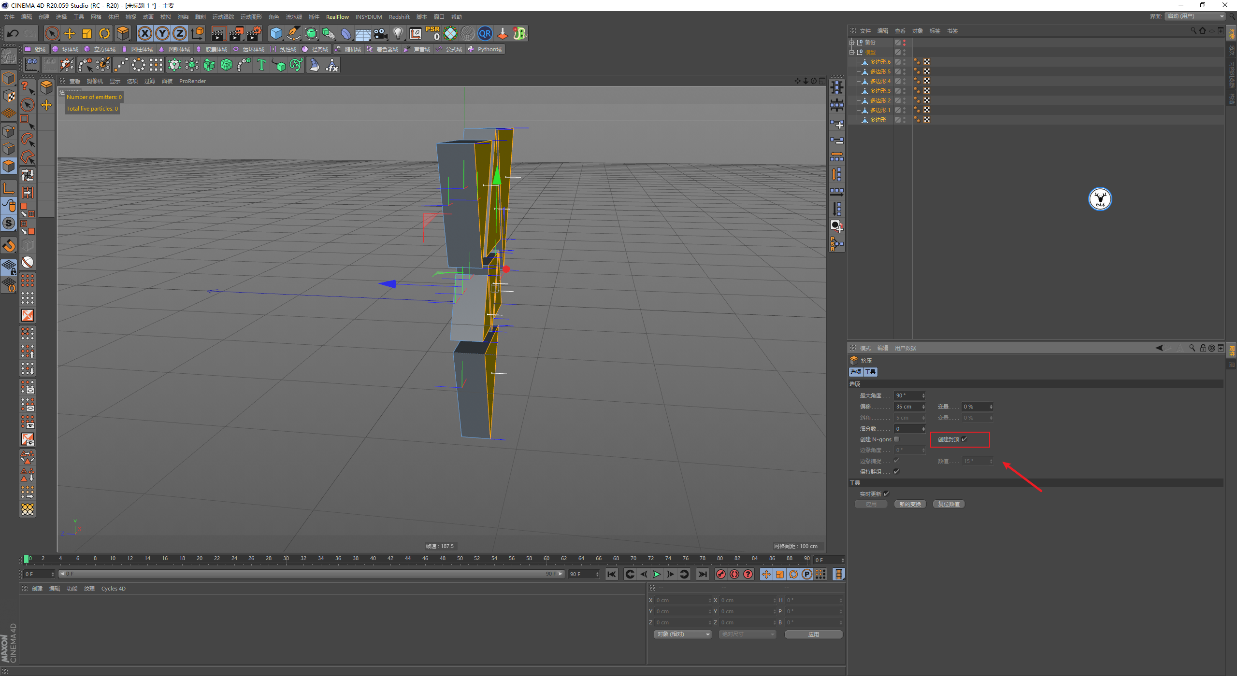Viewport: 1237px width, 676px height.
Task: Click the Undo arrow icon
Action: point(13,33)
